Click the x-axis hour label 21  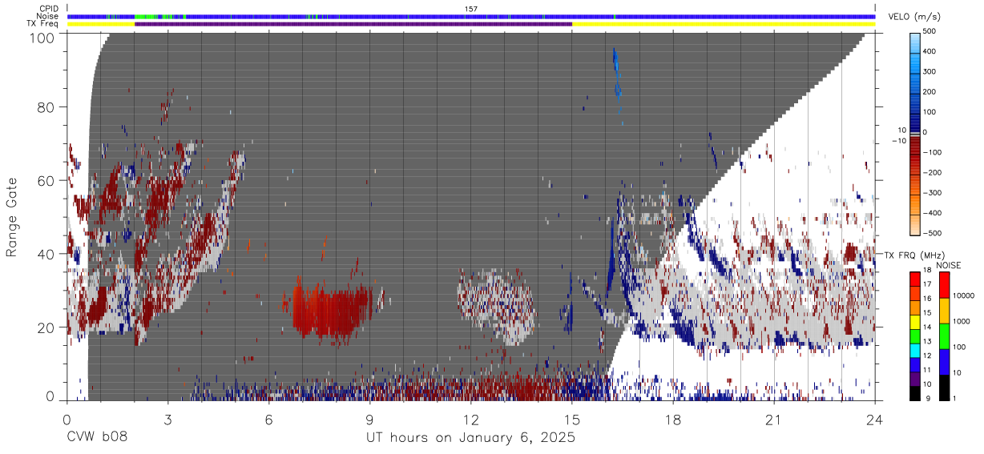[x=773, y=419]
